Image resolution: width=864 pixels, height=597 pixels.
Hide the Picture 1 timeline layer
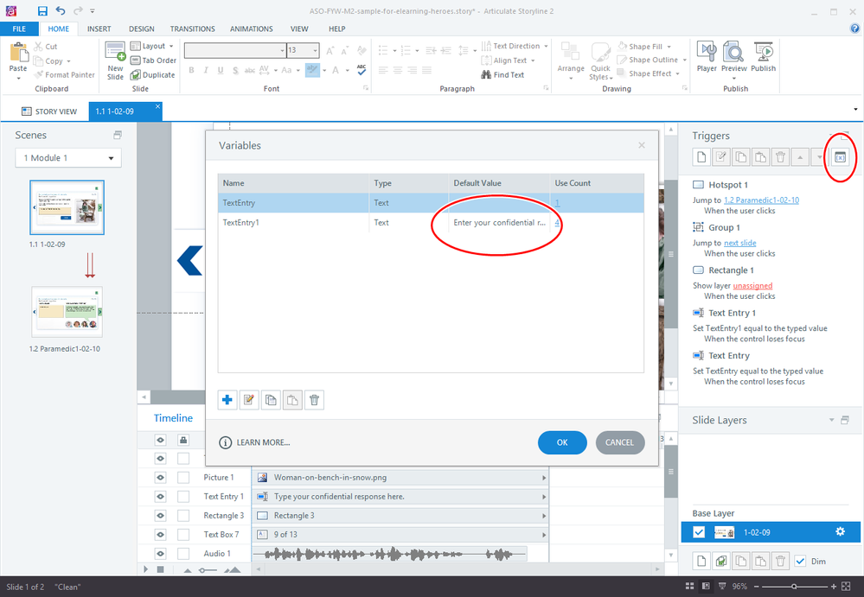160,478
